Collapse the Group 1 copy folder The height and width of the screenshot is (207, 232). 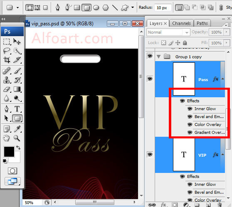158,57
